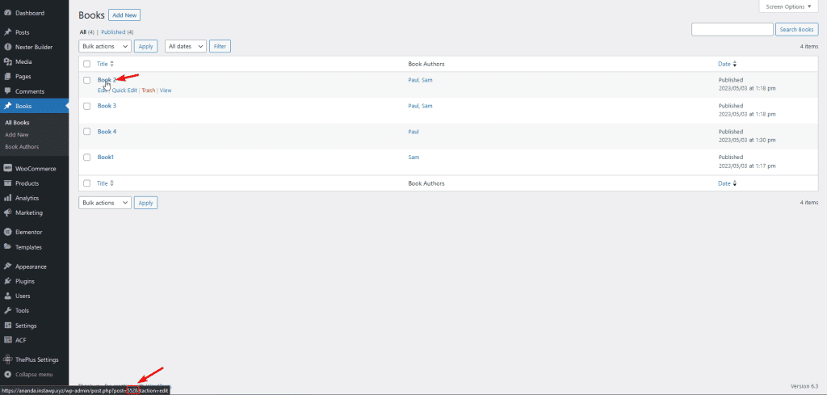
Task: Tick the checkbox for Book 3
Action: (86, 106)
